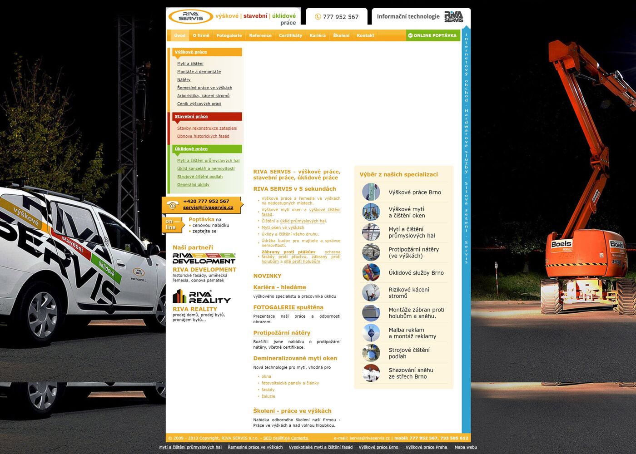This screenshot has width=636, height=454.
Task: Open the RIVA DEVELOPMENT partner logo
Action: click(204, 258)
